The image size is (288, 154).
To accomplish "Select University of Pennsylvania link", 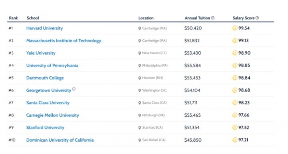I will tap(52, 65).
